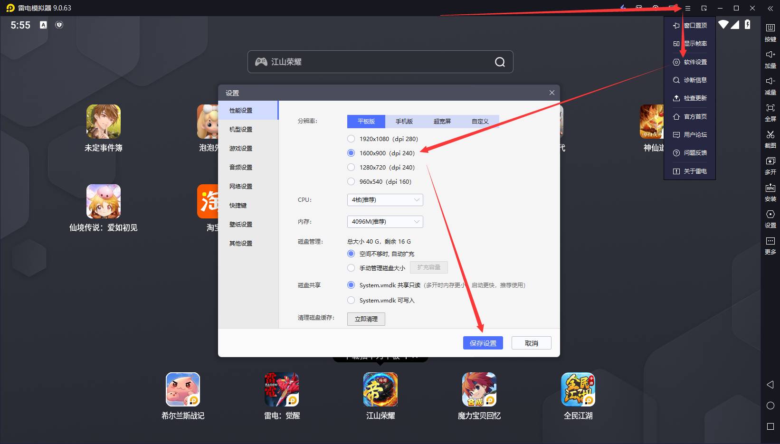Select the System.vmdk 可写入 radio option
780x444 pixels.
(351, 301)
